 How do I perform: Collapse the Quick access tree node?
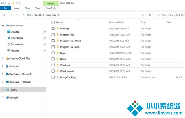[x=3, y=26]
